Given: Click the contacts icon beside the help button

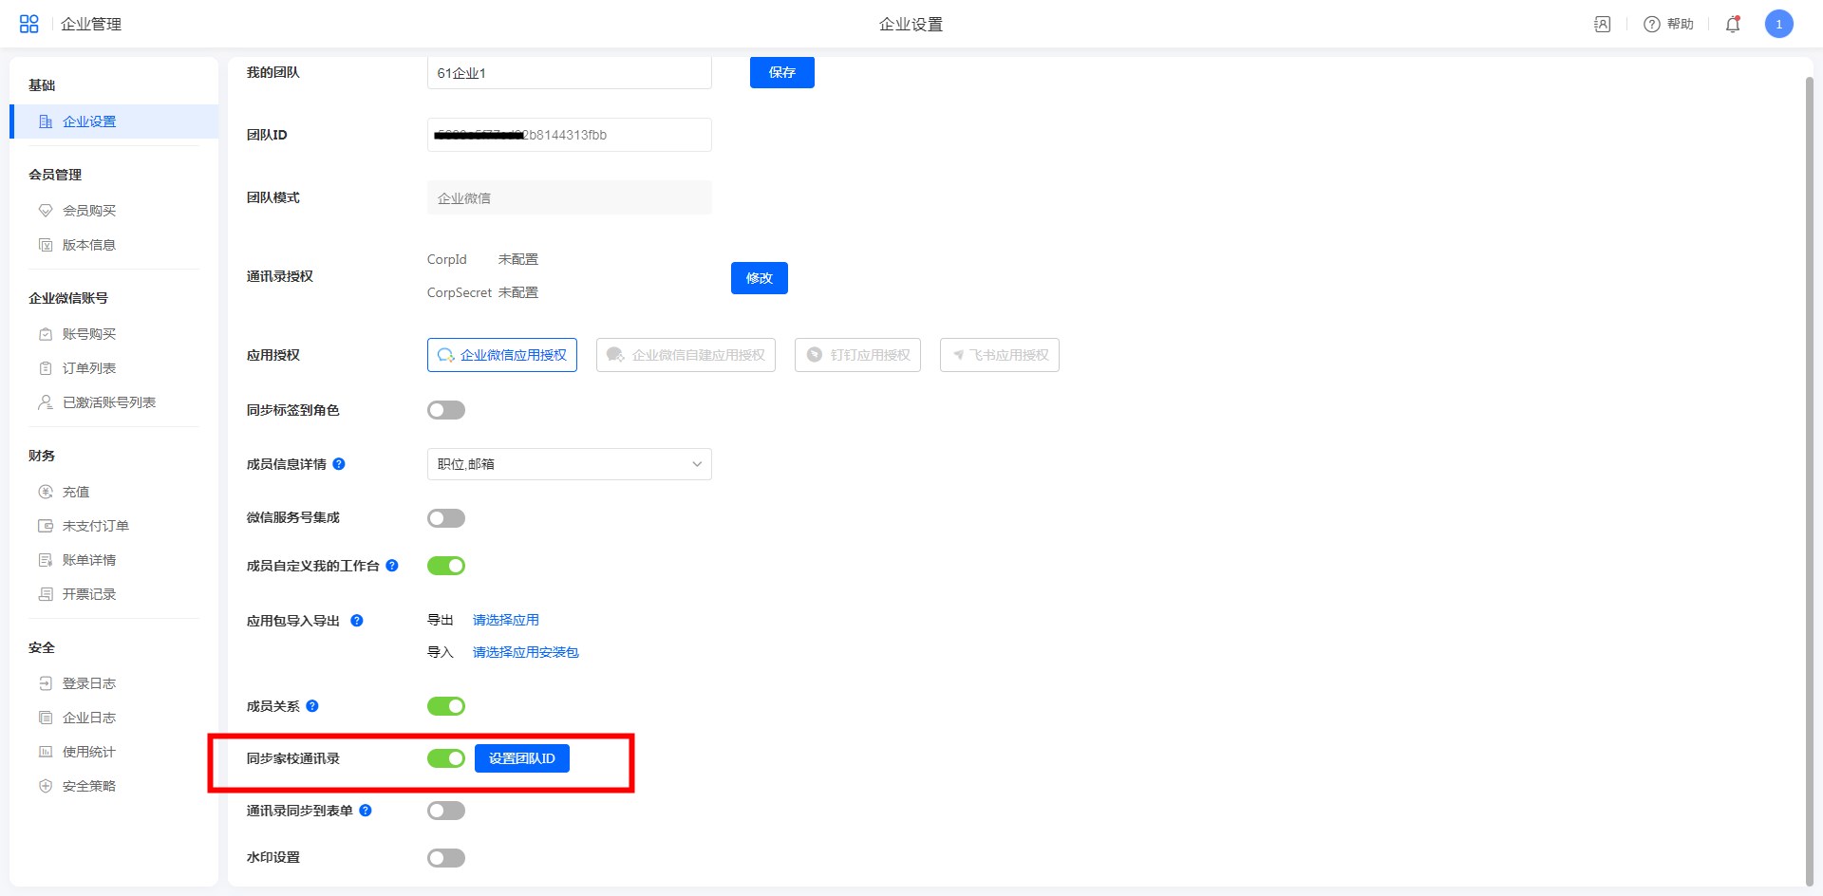Looking at the screenshot, I should click(1603, 25).
